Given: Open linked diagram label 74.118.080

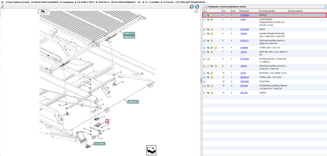Looking at the screenshot, I should [x=129, y=37].
